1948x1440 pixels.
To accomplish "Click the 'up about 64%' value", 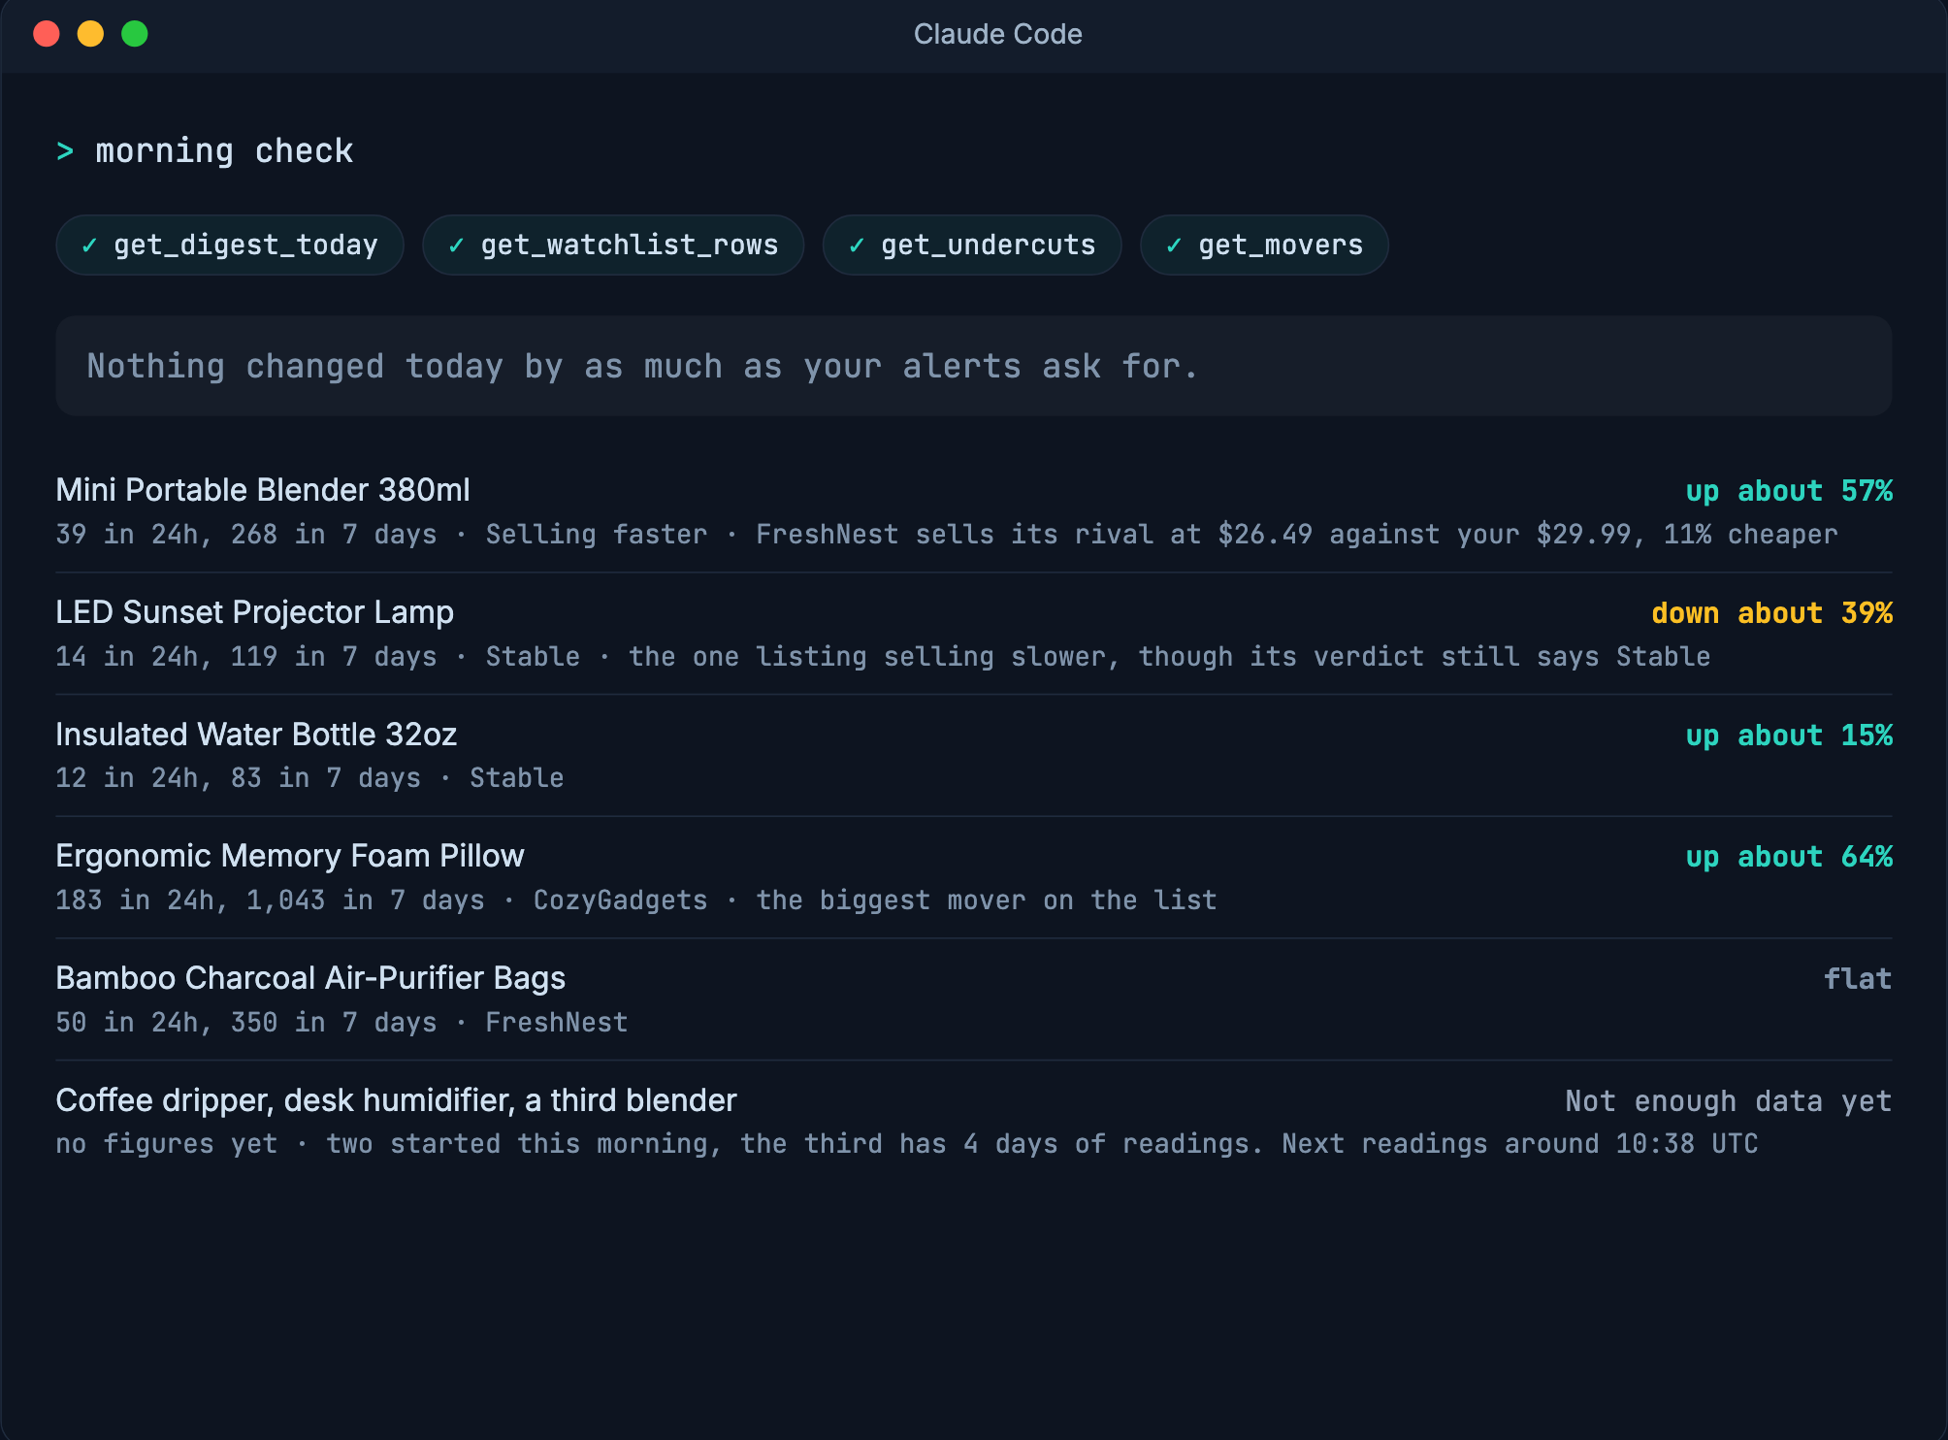I will (x=1789, y=857).
